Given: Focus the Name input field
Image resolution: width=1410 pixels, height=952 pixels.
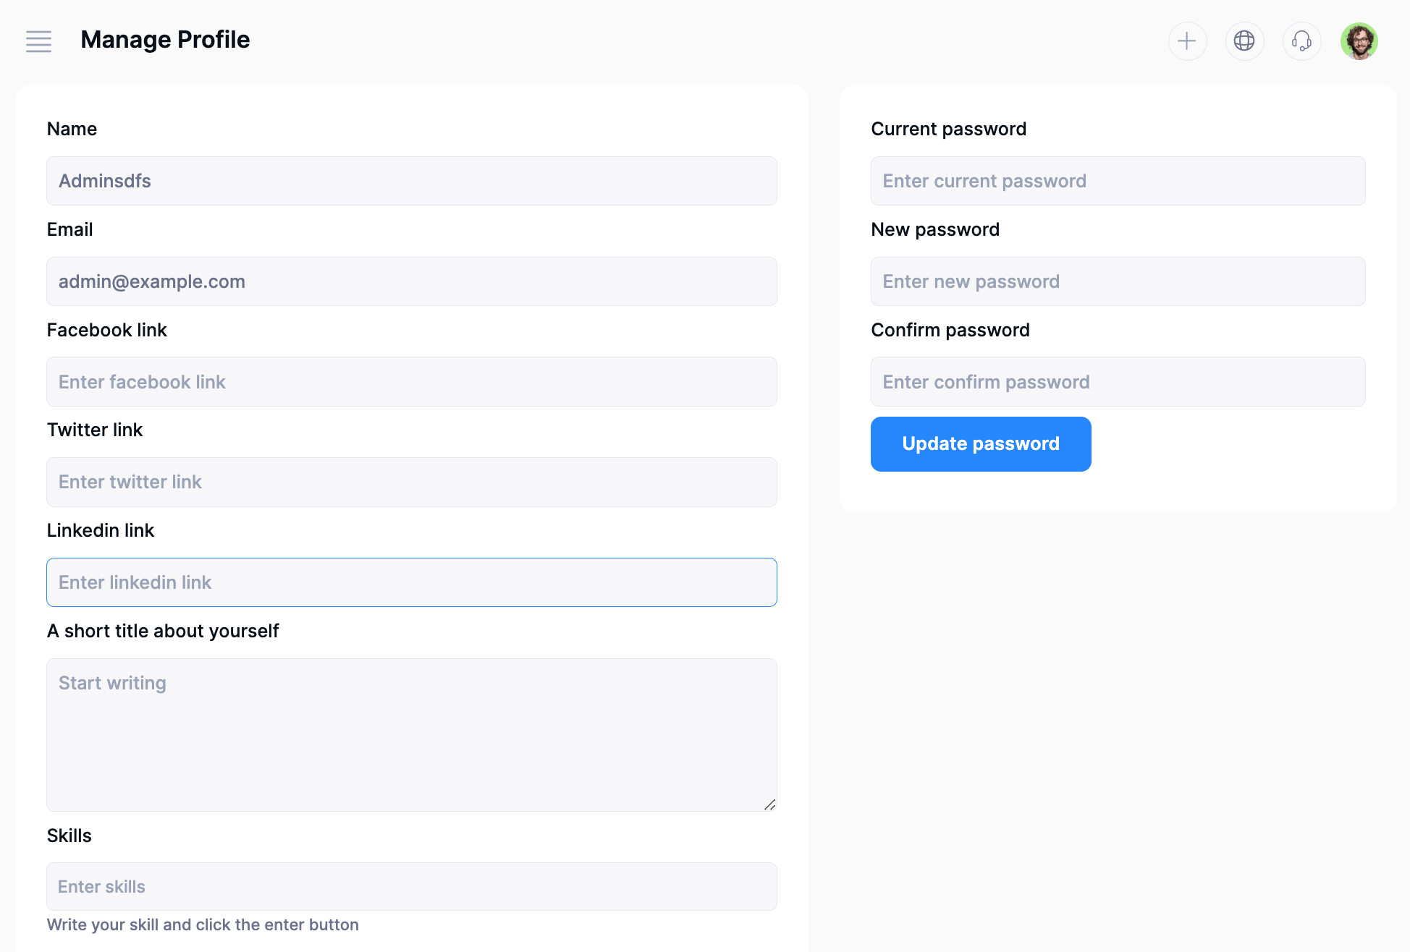Looking at the screenshot, I should point(411,181).
